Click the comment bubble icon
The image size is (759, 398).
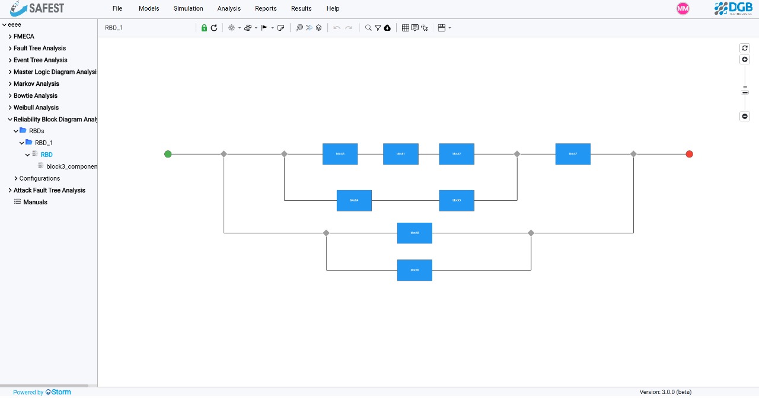(x=415, y=27)
